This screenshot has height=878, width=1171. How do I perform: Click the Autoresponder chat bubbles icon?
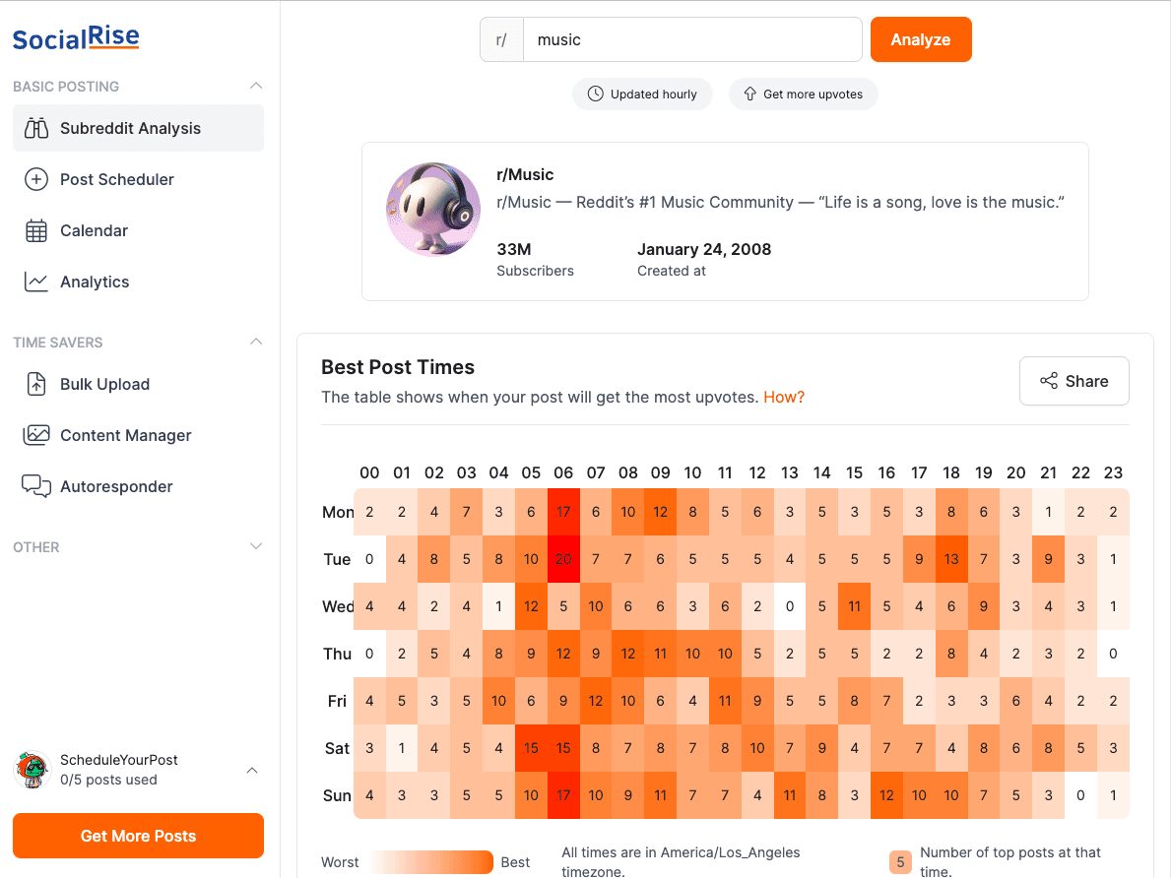click(36, 486)
